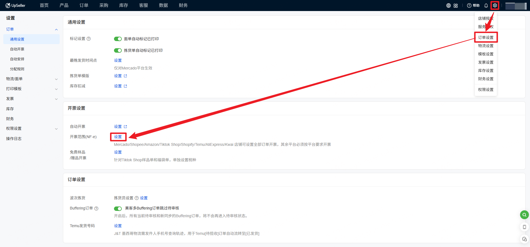Click the UpSeller logo

[15, 6]
